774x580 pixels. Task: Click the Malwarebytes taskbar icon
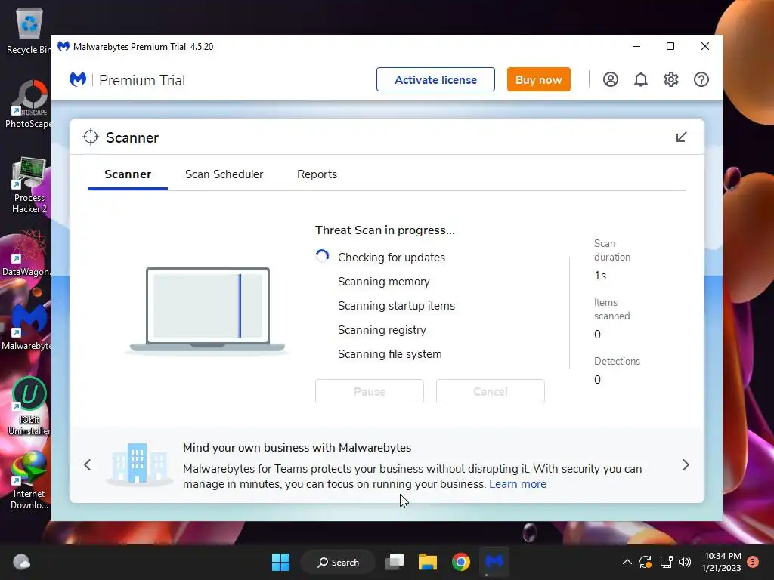click(x=494, y=562)
